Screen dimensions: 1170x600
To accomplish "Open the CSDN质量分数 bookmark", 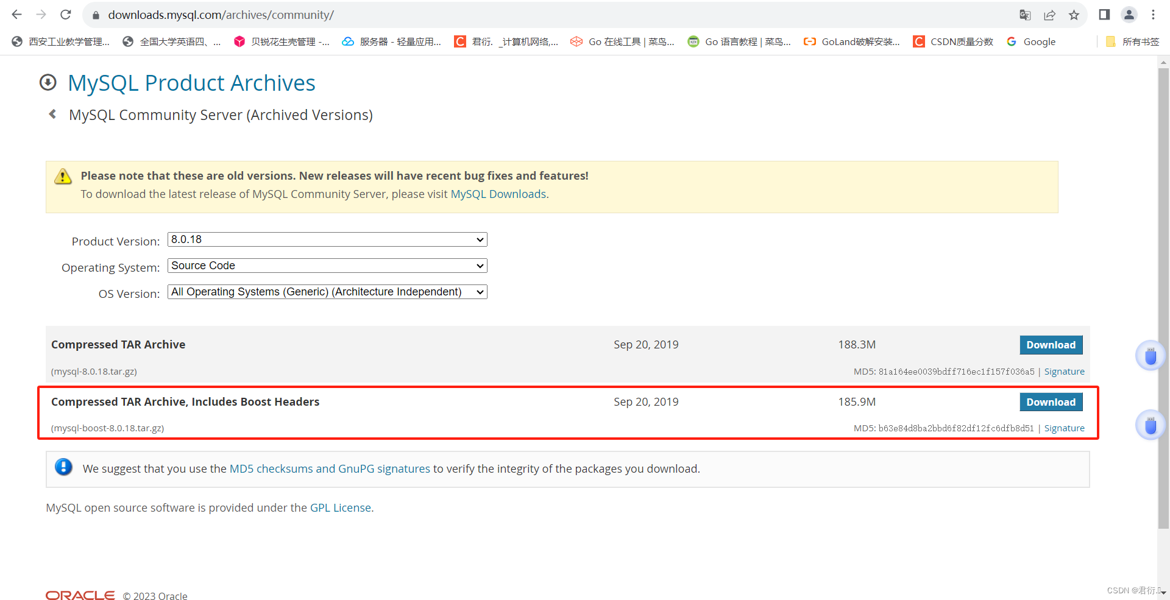I will pos(954,41).
